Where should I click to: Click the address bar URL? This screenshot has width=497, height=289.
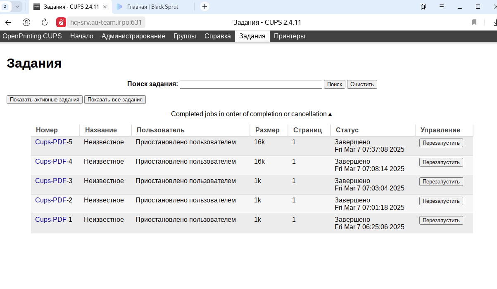click(106, 22)
